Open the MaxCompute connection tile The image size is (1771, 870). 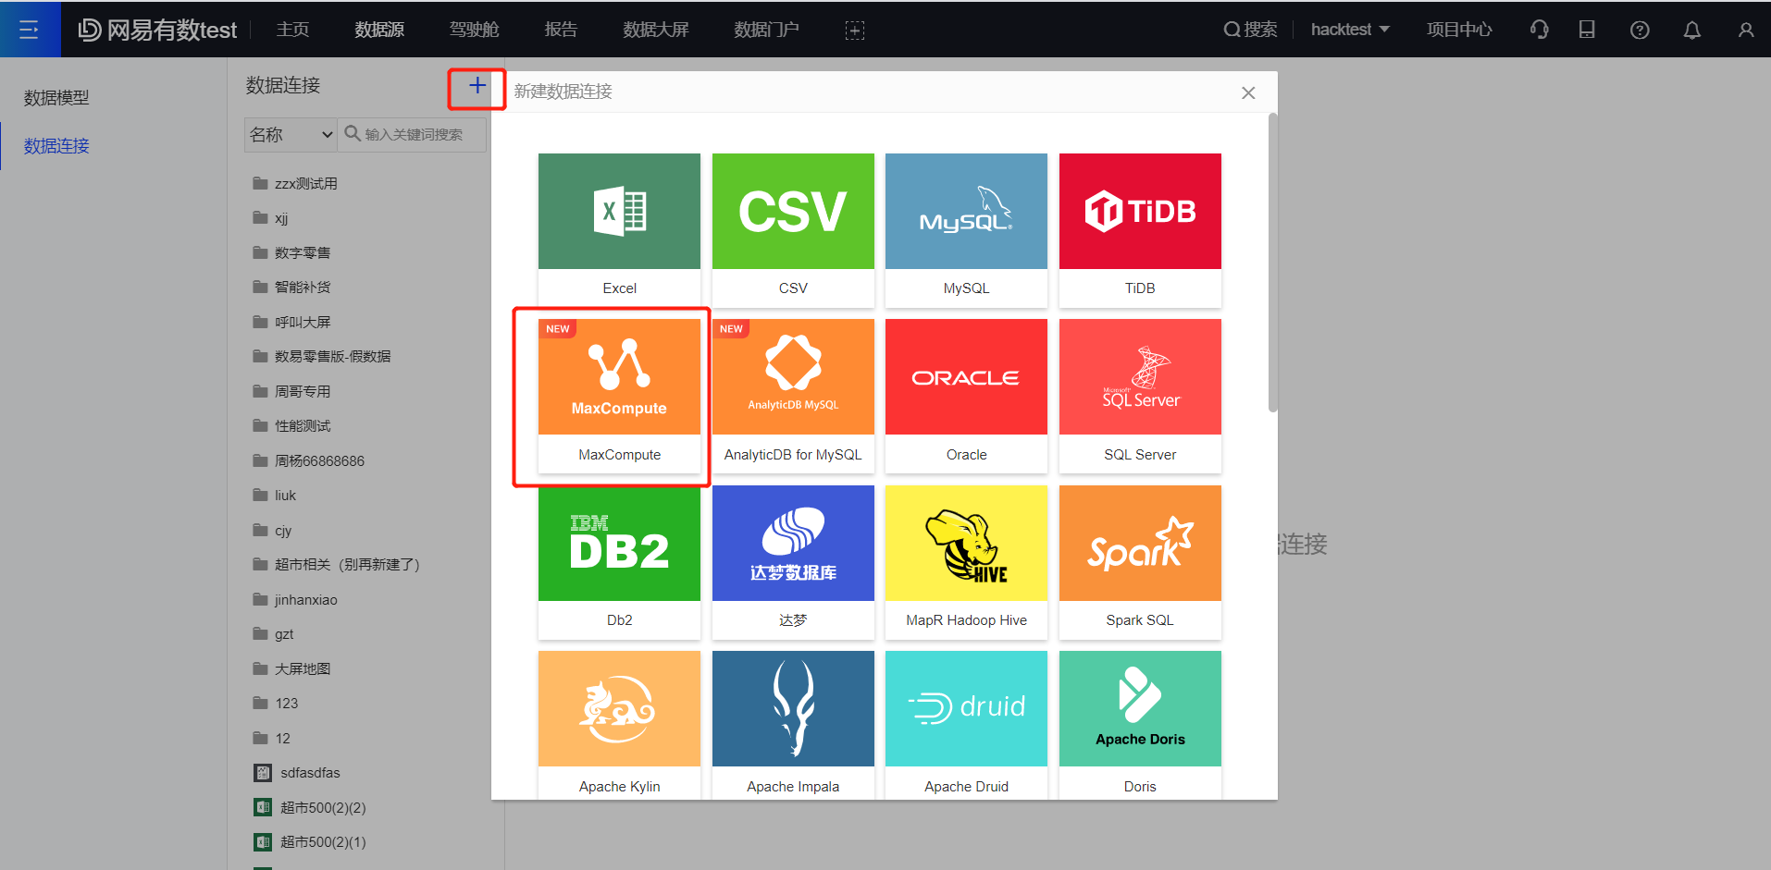coord(619,397)
